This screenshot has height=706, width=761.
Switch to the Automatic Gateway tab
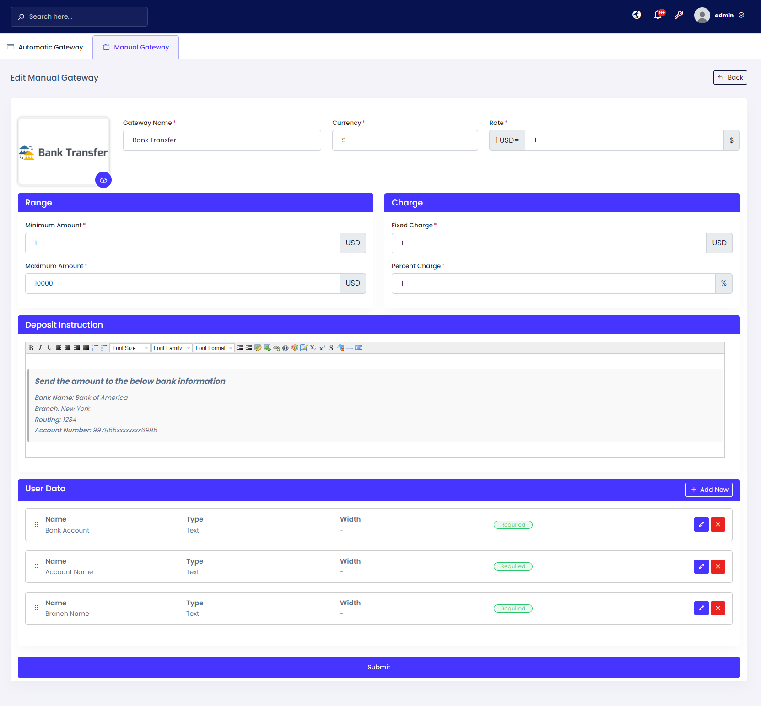coord(45,47)
